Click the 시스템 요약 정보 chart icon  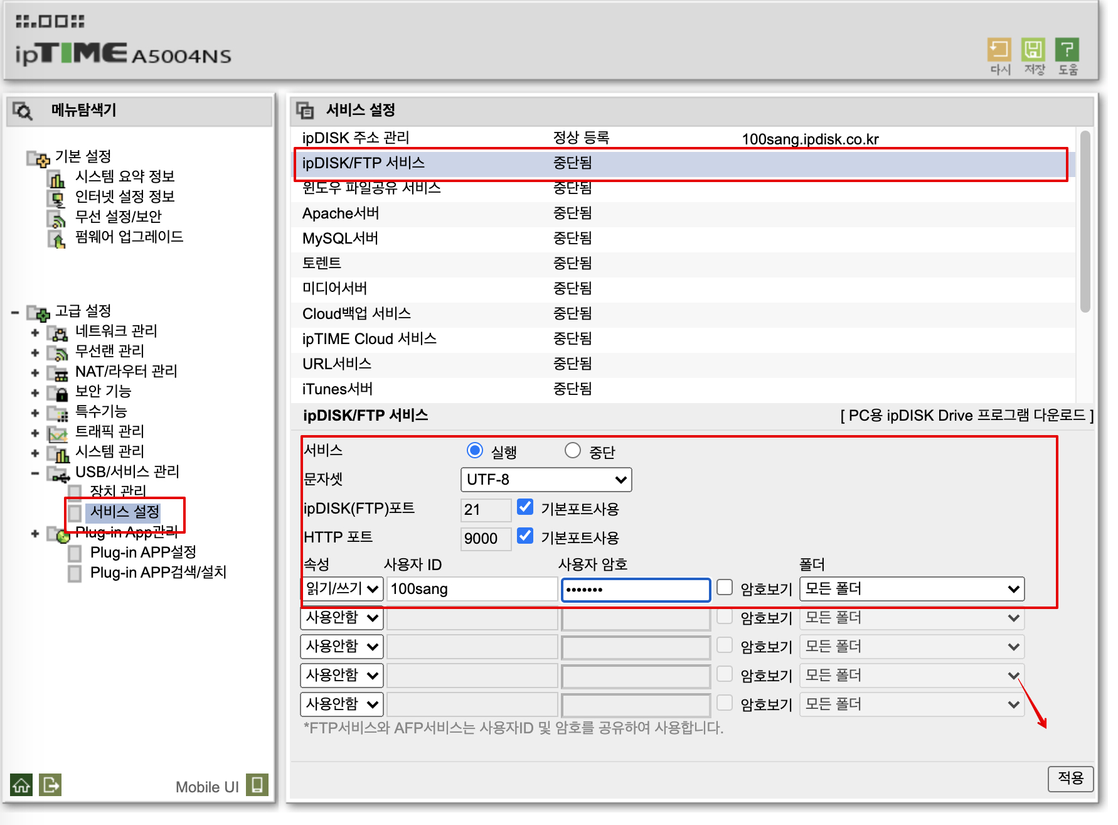coord(57,179)
